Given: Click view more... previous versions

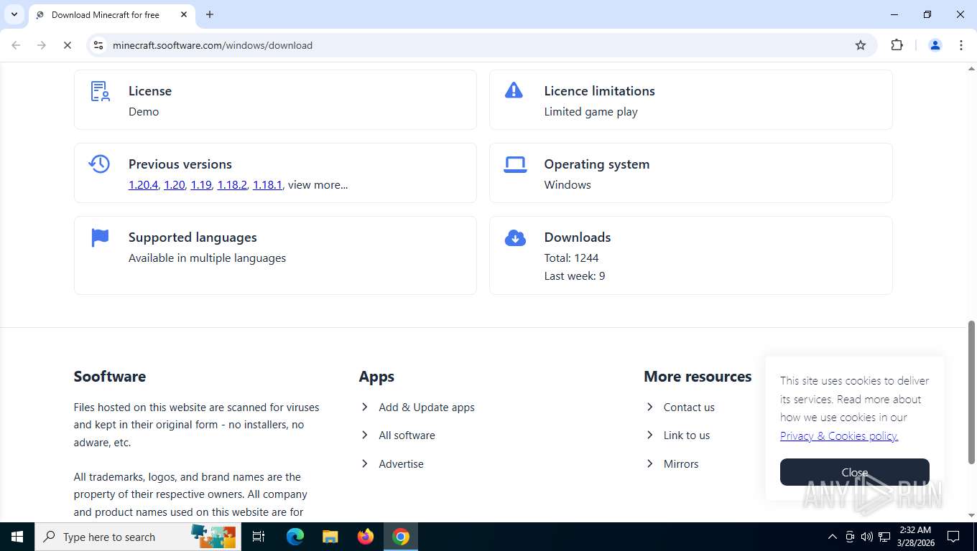Looking at the screenshot, I should (x=318, y=184).
